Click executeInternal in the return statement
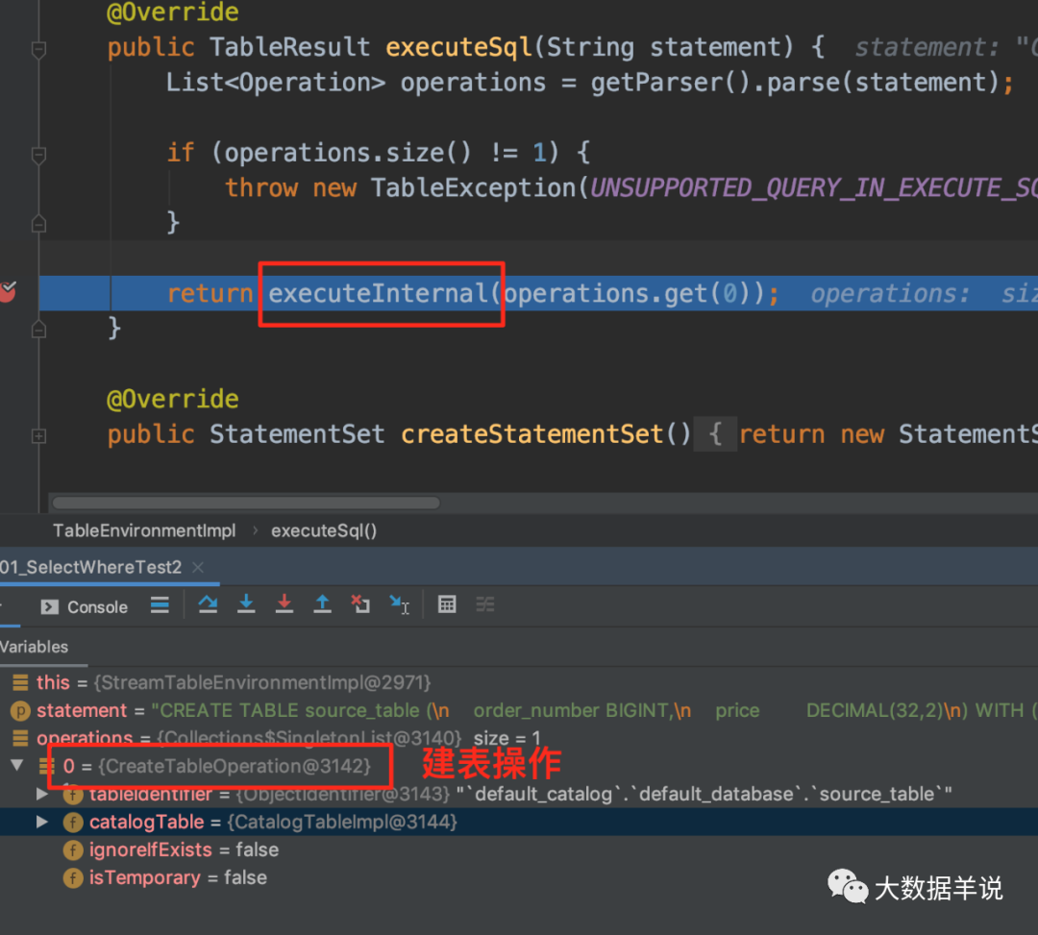This screenshot has height=935, width=1038. coord(377,293)
